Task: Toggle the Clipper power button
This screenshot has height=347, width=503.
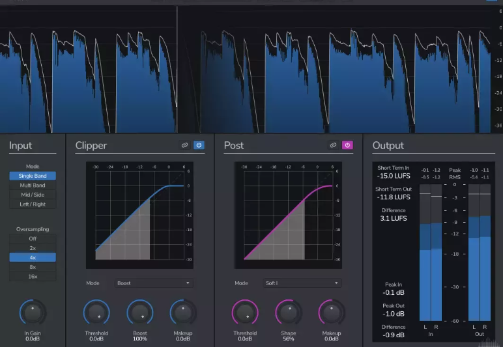Action: click(x=199, y=145)
